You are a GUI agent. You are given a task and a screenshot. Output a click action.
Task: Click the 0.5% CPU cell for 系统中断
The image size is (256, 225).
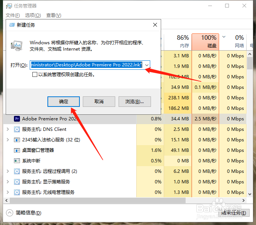point(150,161)
